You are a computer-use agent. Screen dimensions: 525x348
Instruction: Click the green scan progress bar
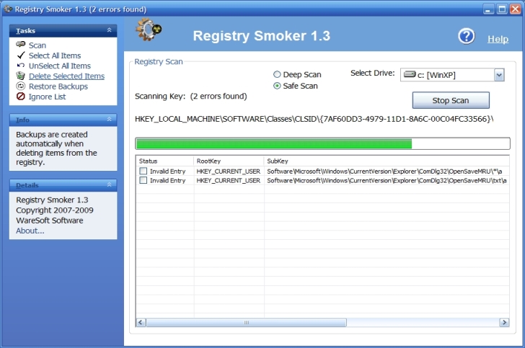pos(322,143)
